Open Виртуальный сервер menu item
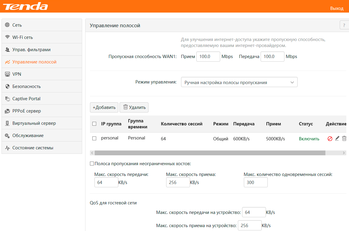Viewport: 349px width, 231px height. coord(42,123)
